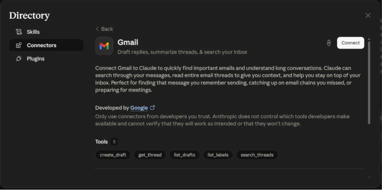Copy connector link via chain icon

(329, 43)
